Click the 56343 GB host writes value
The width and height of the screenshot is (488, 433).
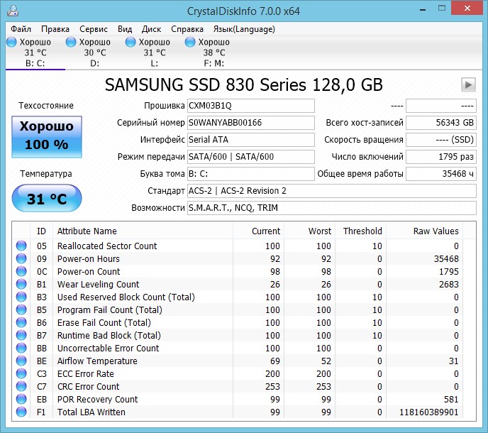[x=441, y=123]
